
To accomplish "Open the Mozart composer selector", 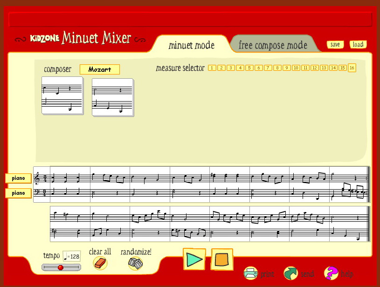I will pos(100,69).
